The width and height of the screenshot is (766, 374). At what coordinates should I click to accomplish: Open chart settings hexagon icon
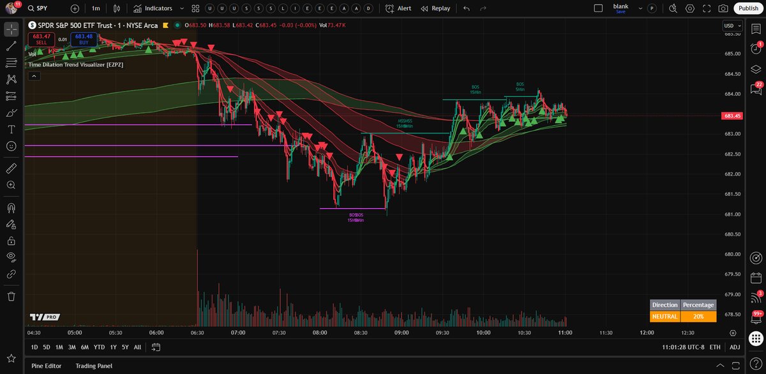pos(689,8)
